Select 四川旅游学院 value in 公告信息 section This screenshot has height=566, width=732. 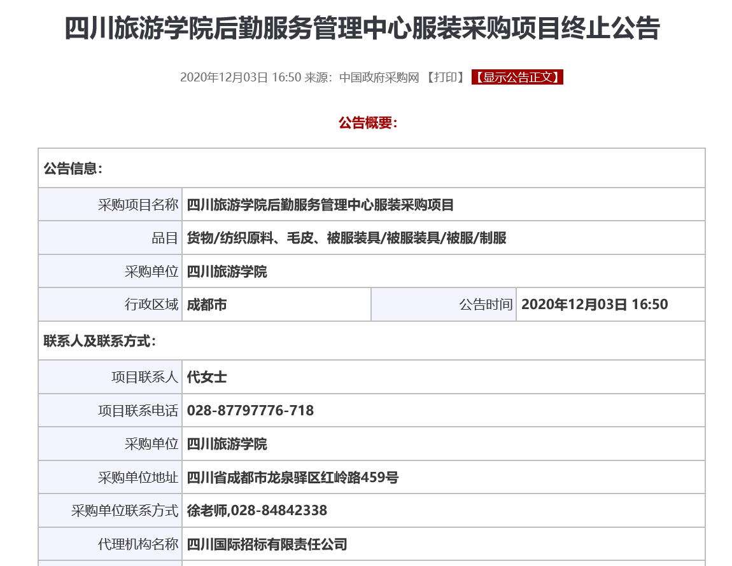(x=227, y=272)
